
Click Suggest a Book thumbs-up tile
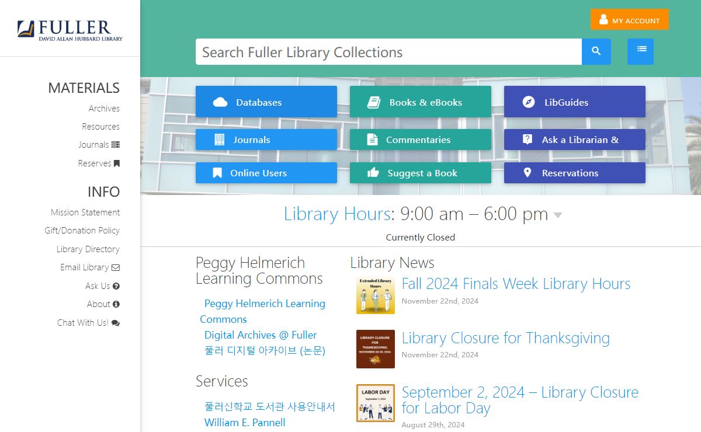pos(420,173)
